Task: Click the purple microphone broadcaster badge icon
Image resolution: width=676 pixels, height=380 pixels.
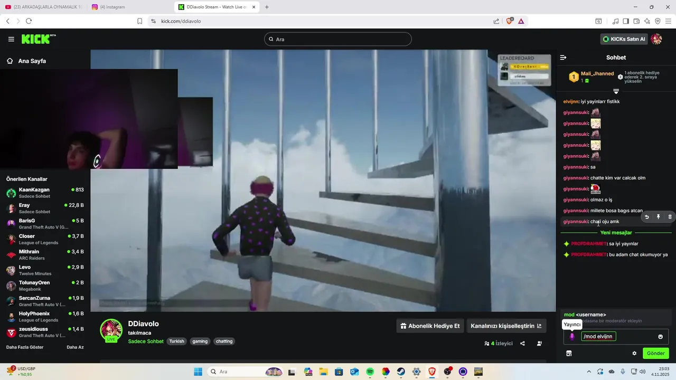Action: (572, 337)
